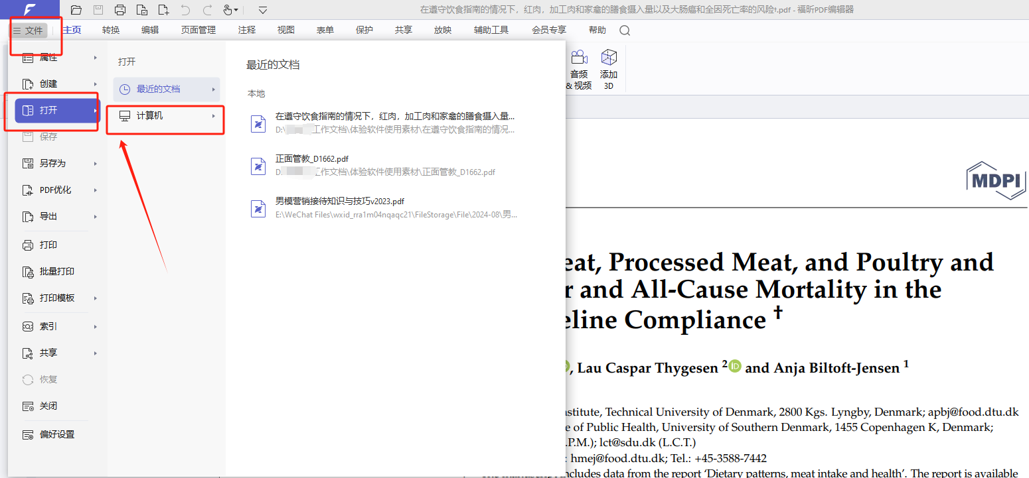Switch to the 转换 tab
1029x478 pixels.
(x=112, y=30)
